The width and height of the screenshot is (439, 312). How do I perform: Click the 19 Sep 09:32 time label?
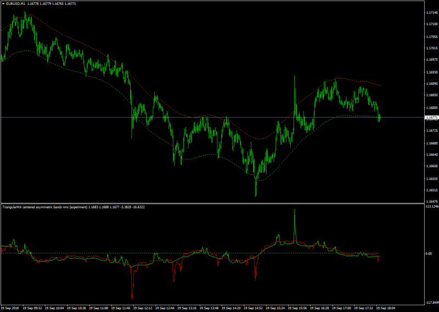32,308
